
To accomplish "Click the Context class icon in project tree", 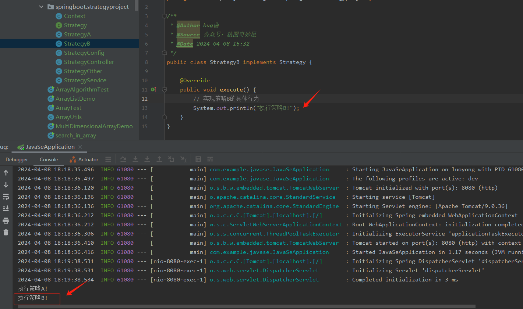I will tap(59, 16).
